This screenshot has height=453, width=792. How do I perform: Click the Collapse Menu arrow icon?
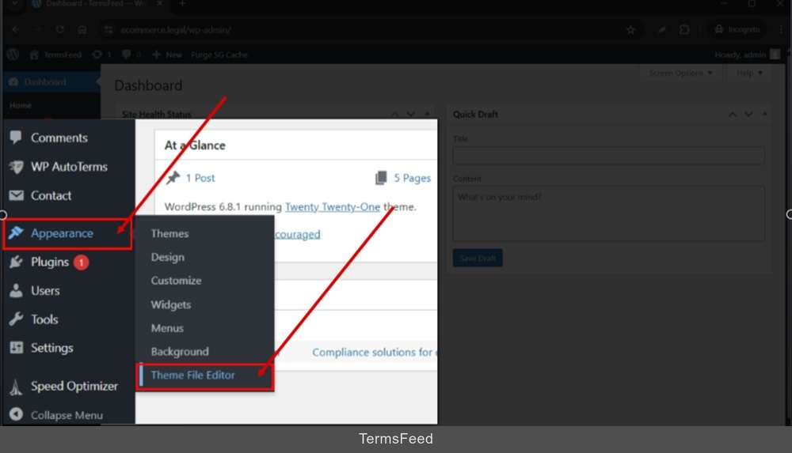pyautogui.click(x=16, y=414)
